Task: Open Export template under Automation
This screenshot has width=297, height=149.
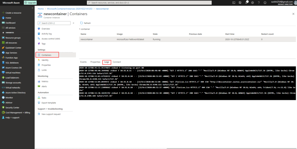Action: pyautogui.click(x=49, y=103)
